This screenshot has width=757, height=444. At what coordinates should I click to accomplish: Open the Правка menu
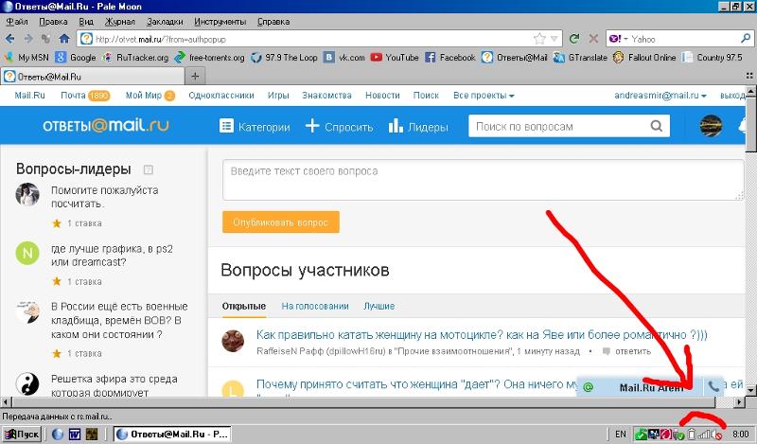(x=53, y=21)
